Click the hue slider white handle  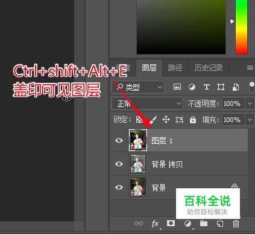click(232, 21)
